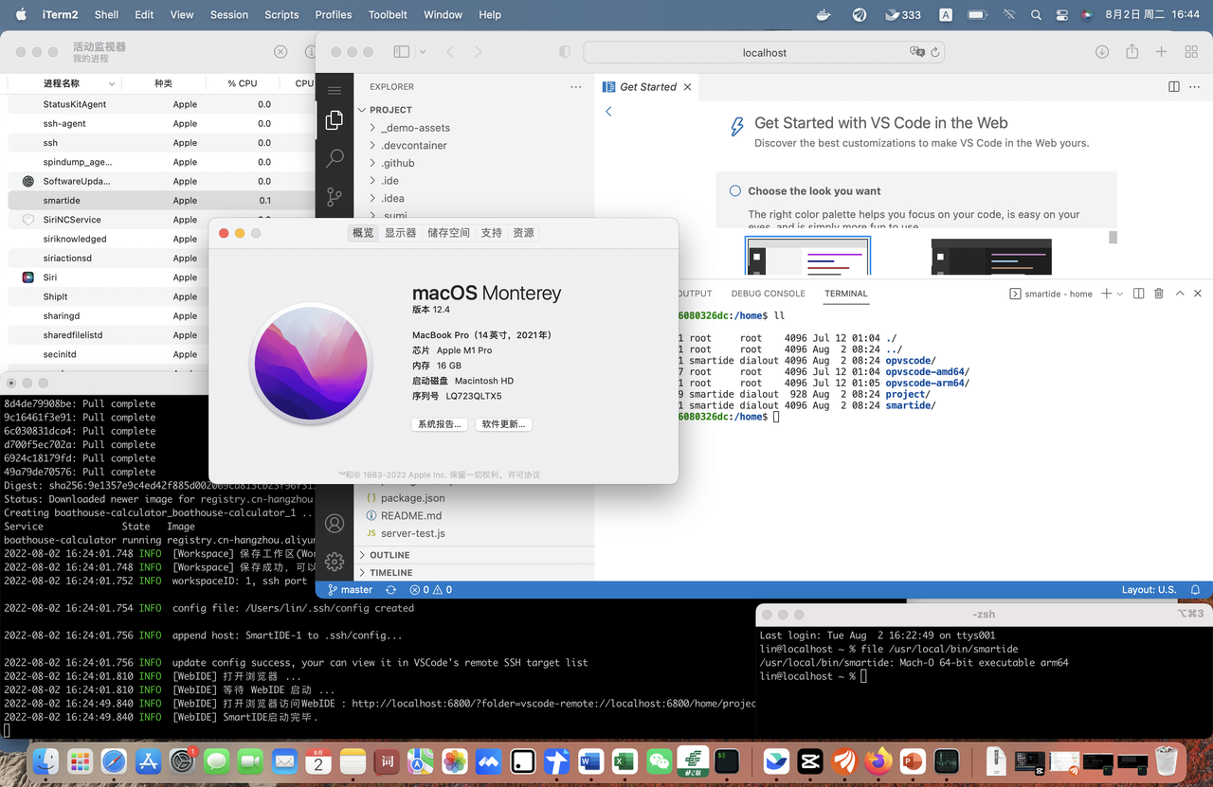Click the Safari localhost address field
The width and height of the screenshot is (1213, 787).
764,52
